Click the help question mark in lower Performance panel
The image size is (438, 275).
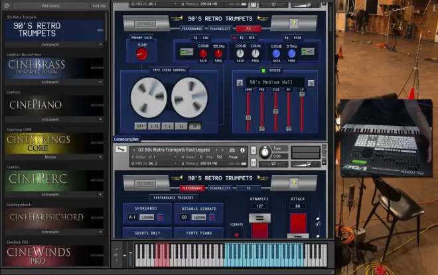(293, 183)
